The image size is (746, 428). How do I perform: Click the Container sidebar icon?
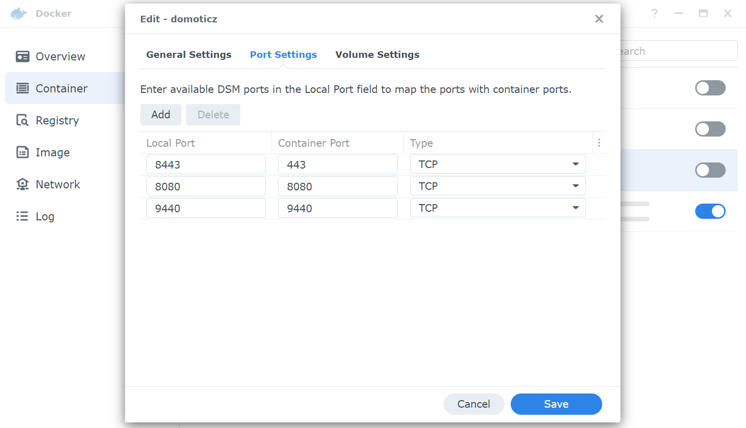22,88
